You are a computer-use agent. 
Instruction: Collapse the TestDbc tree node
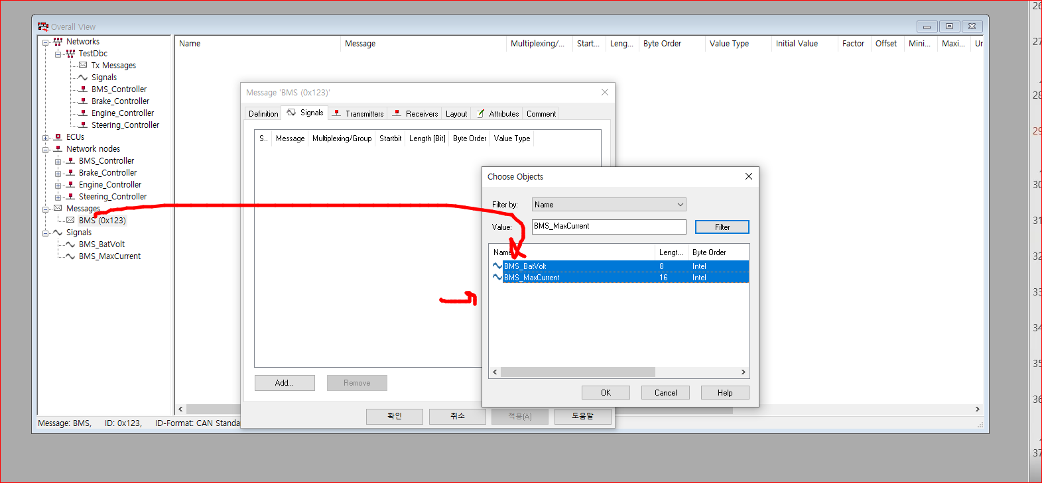pyautogui.click(x=58, y=54)
